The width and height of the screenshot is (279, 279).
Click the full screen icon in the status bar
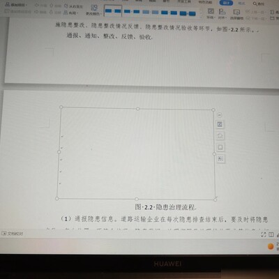point(264,234)
